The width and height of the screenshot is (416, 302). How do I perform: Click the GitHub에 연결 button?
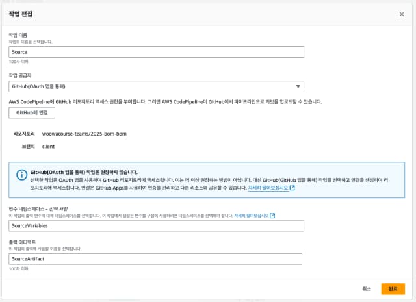point(32,113)
